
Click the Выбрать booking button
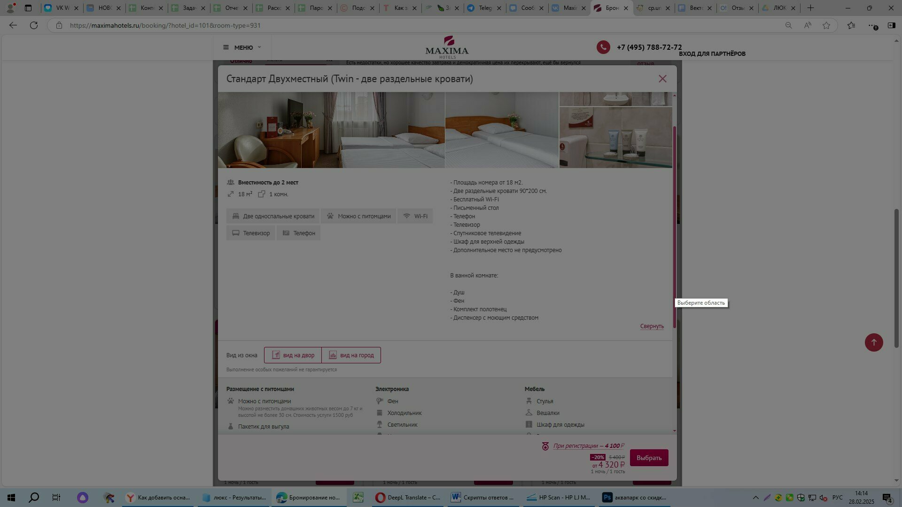tap(649, 458)
